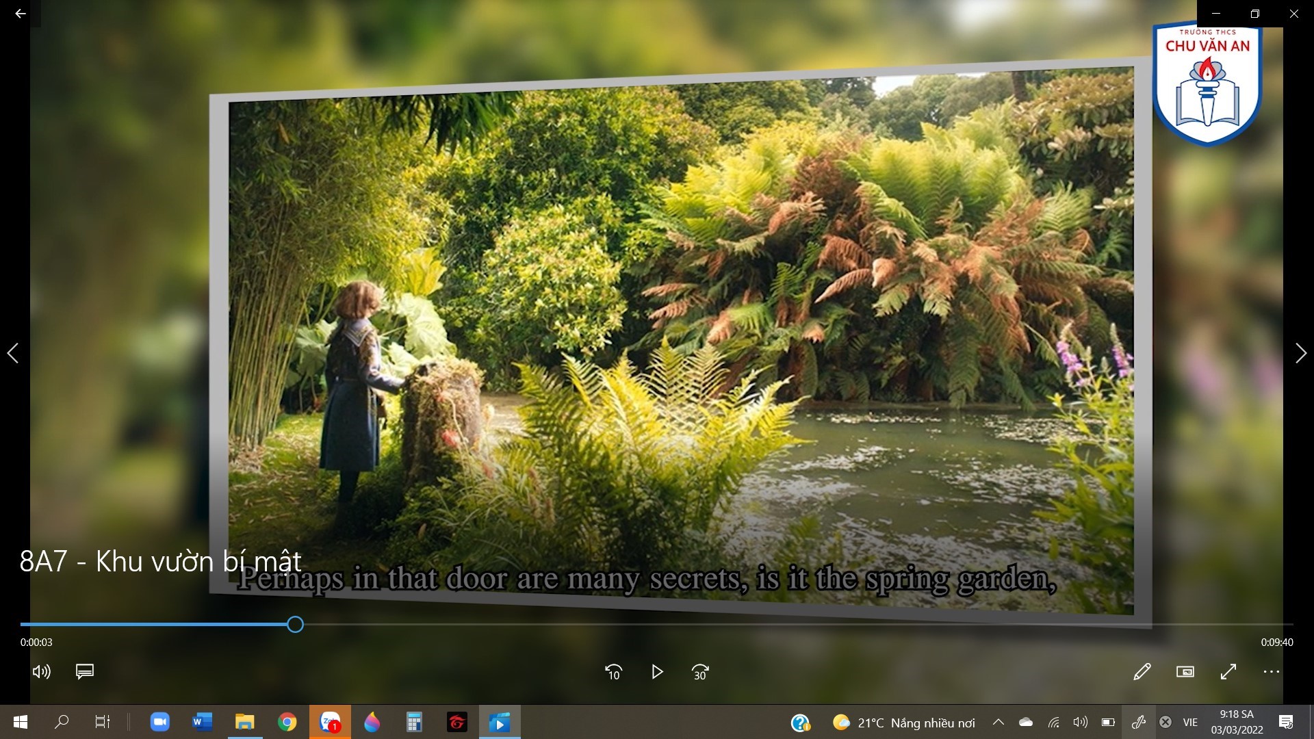Open the Garena app in taskbar
This screenshot has width=1314, height=739.
point(456,722)
